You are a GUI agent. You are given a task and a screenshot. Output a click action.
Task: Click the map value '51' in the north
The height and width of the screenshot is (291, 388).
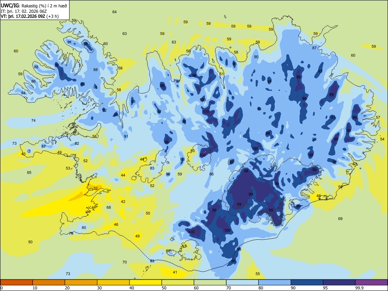pos(222,74)
